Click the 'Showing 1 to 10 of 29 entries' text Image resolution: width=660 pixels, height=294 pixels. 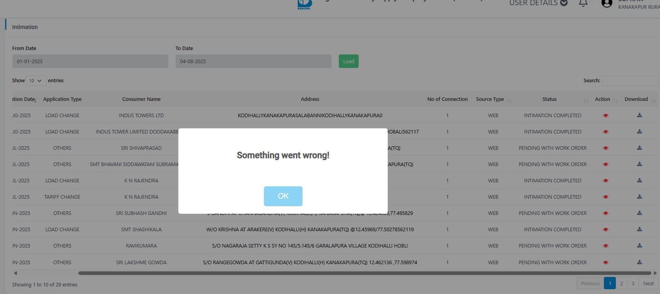tap(45, 285)
